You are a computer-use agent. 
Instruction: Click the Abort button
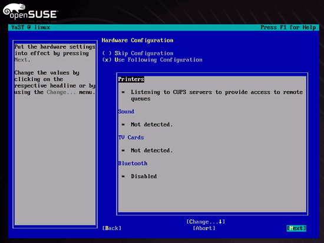point(204,228)
